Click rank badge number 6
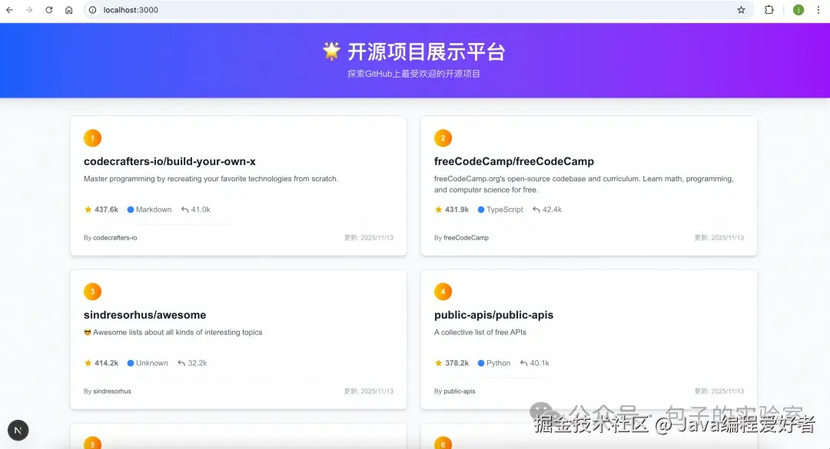Image resolution: width=830 pixels, height=449 pixels. (x=443, y=443)
